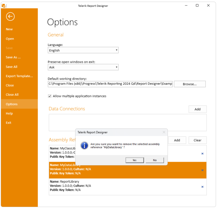Choose Save All in sidebar
The height and width of the screenshot is (209, 217).
coord(11,67)
